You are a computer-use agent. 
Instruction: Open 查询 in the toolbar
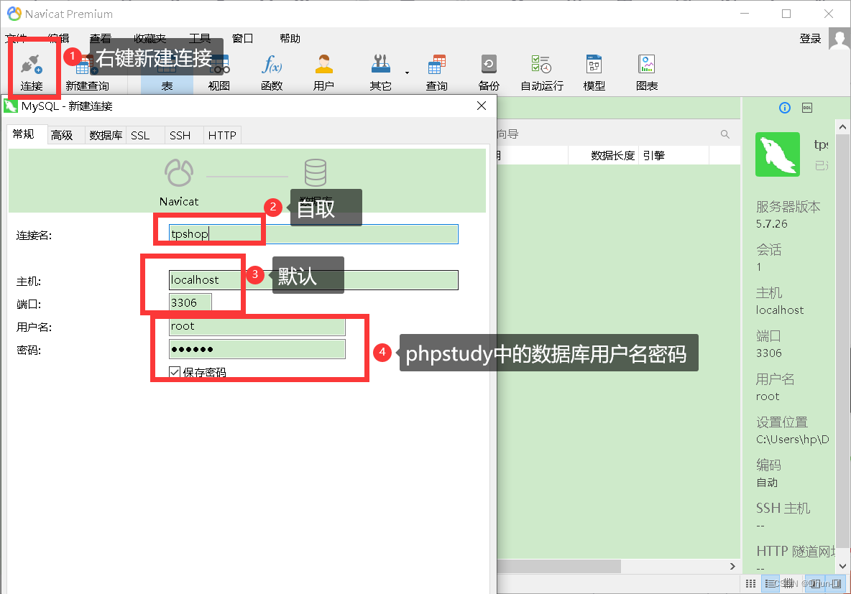[436, 73]
